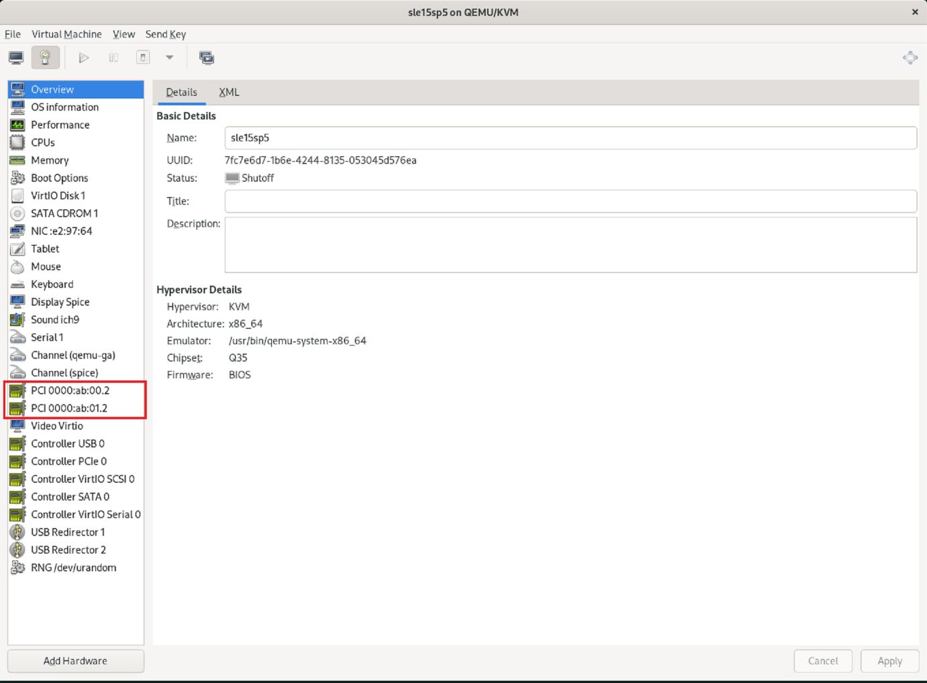Power on the virtual machine
This screenshot has width=927, height=683.
click(x=84, y=58)
